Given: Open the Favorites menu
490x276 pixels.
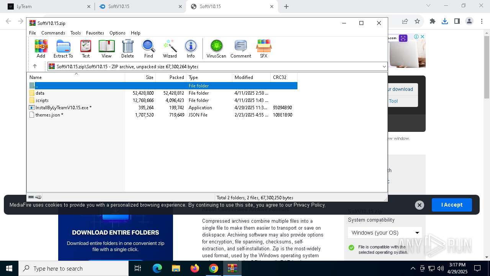Looking at the screenshot, I should (95, 33).
